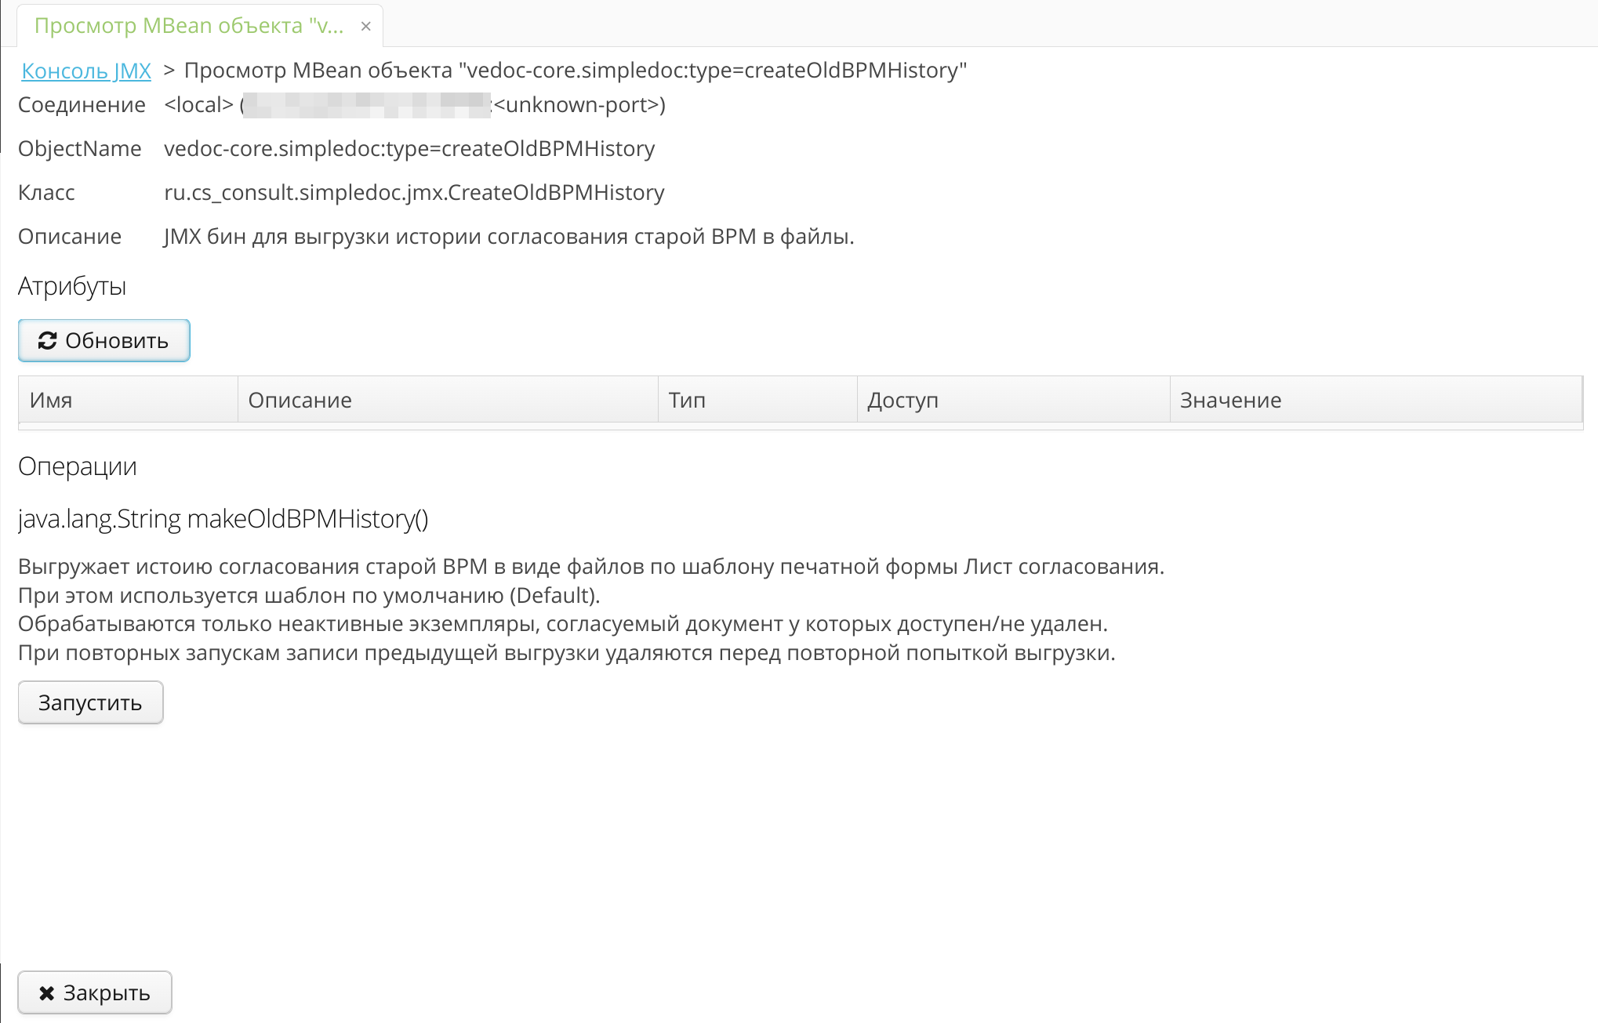Close the MBean view tab with X

click(x=365, y=27)
